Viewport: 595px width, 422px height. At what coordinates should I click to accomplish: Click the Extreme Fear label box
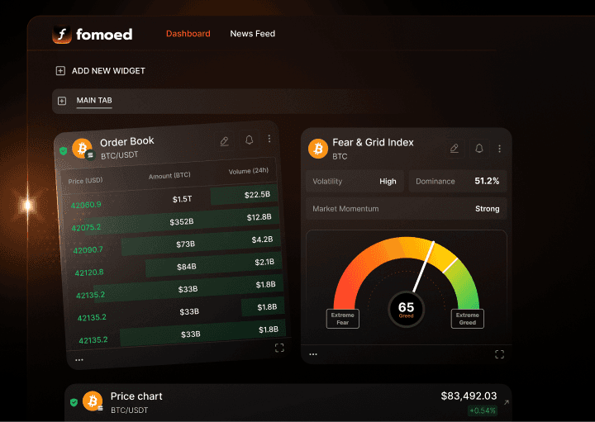coord(343,319)
